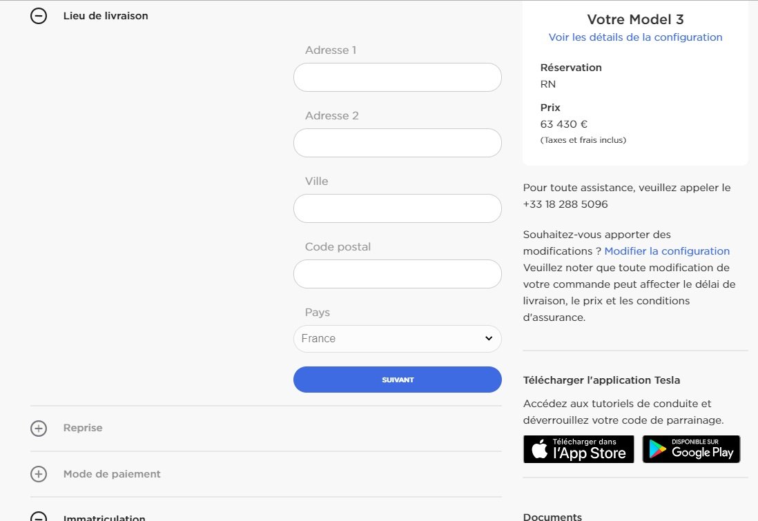Screen dimensions: 758x521
Task: Expand the Reprise section plus icon
Action: click(39, 429)
